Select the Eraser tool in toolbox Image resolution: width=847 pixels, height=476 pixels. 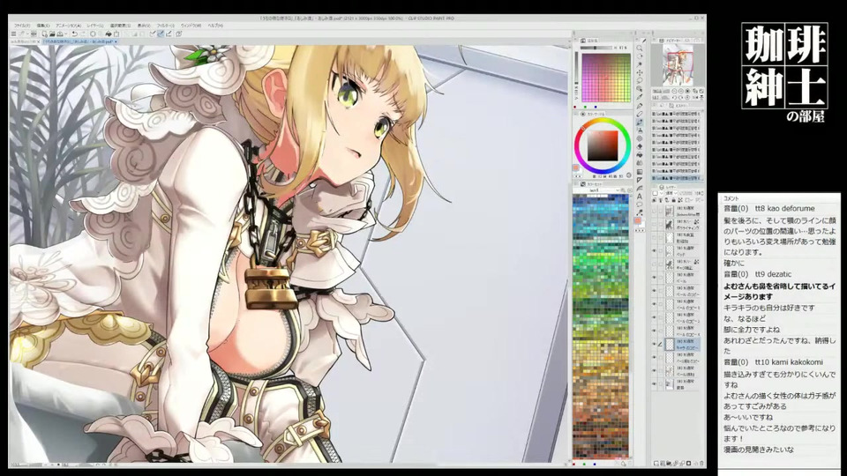pos(640,146)
